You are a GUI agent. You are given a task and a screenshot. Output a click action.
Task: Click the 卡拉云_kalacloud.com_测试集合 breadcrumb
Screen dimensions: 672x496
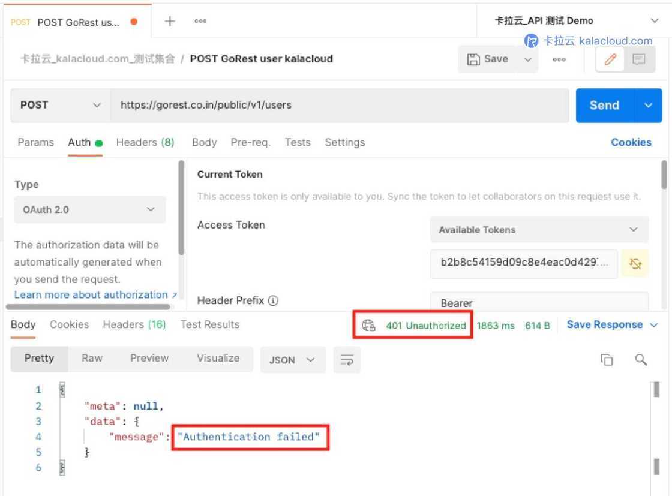pyautogui.click(x=98, y=59)
